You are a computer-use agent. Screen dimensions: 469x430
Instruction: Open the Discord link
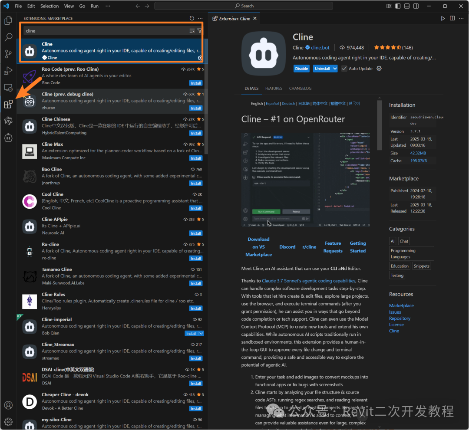coord(287,247)
